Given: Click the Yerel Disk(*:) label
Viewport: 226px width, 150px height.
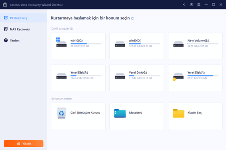Looking at the screenshot, I should pyautogui.click(x=196, y=73).
